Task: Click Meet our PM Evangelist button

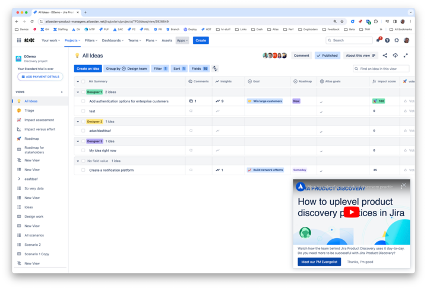Action: 319,262
